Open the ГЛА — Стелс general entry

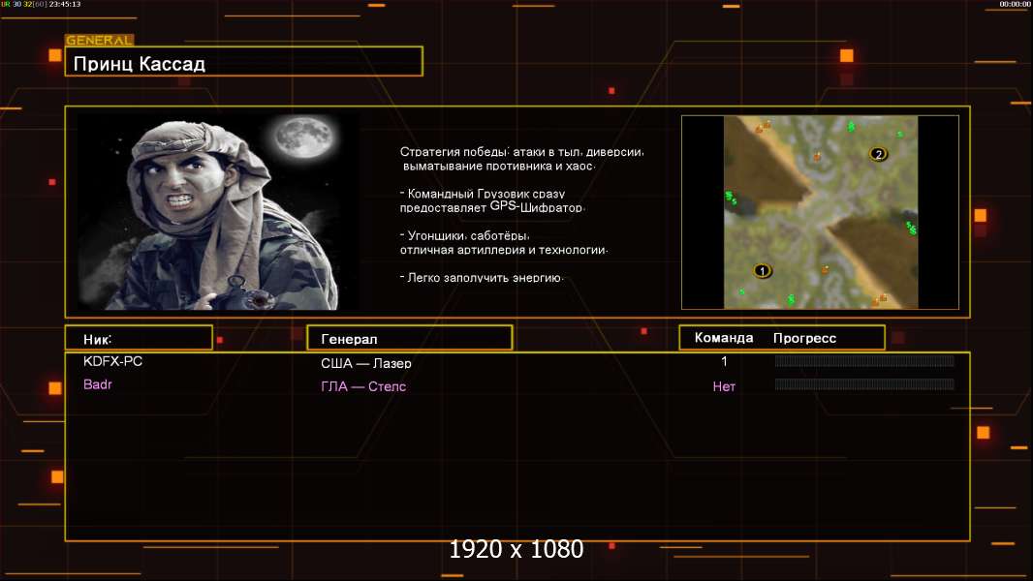363,386
